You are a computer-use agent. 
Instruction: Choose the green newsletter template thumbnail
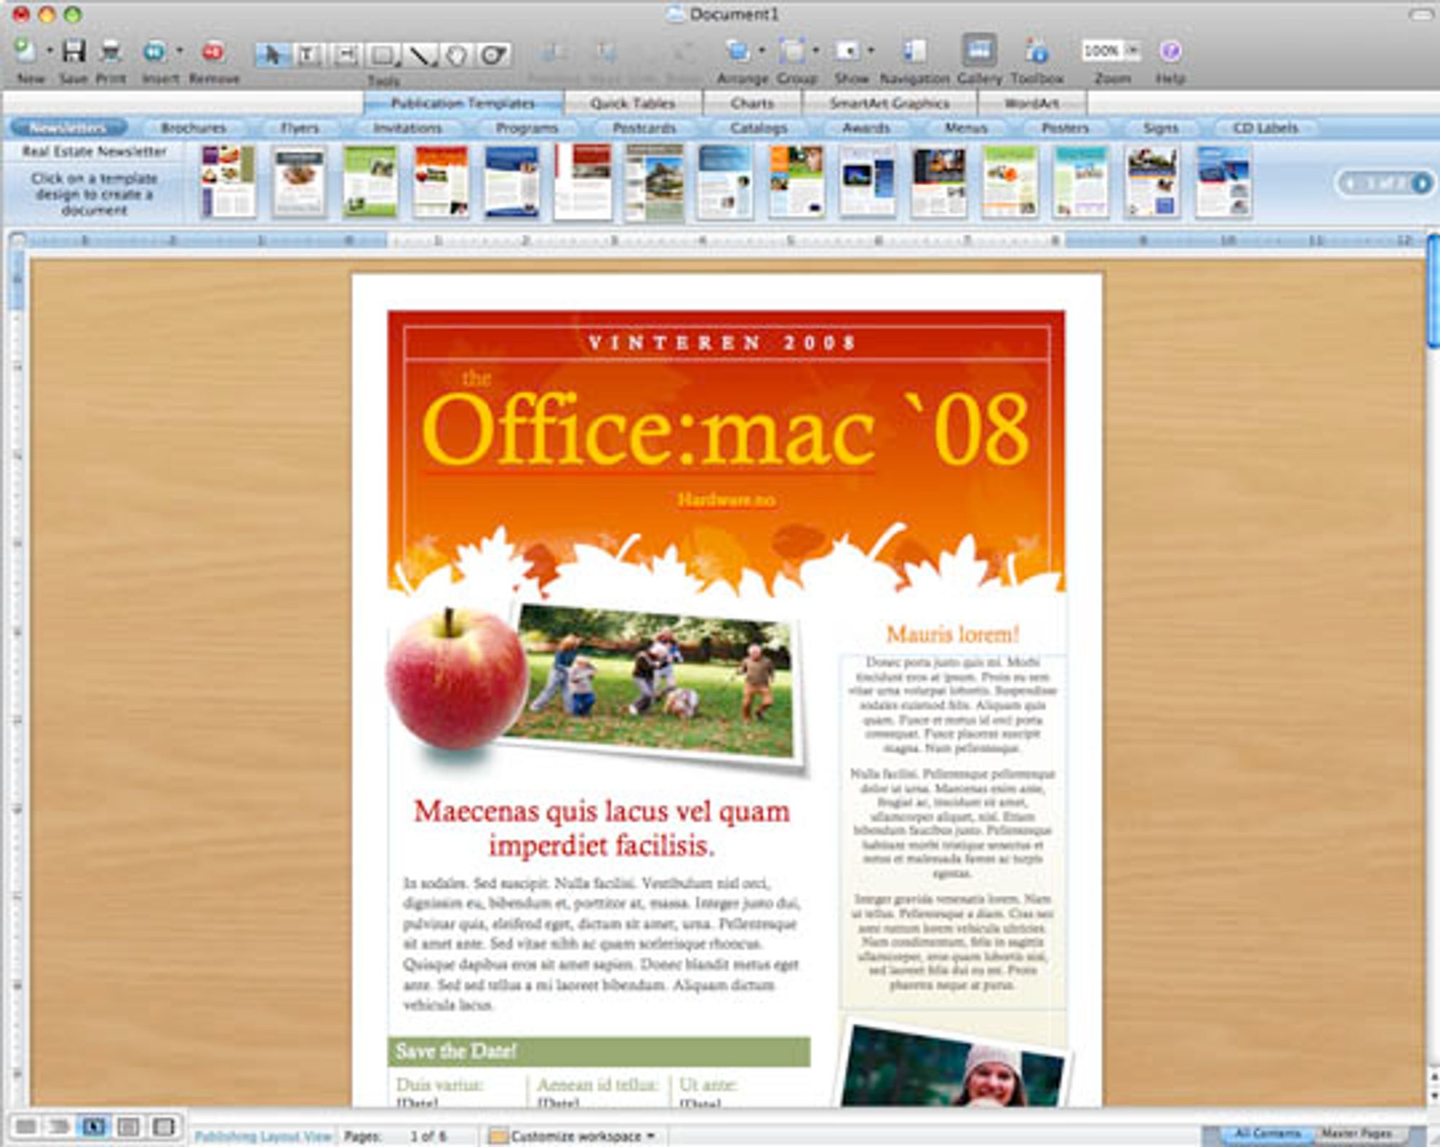[370, 181]
